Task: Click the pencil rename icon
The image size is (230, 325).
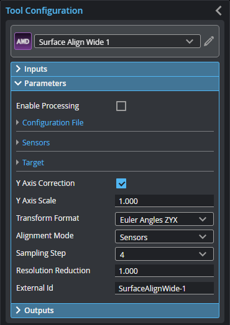Action: pyautogui.click(x=209, y=41)
